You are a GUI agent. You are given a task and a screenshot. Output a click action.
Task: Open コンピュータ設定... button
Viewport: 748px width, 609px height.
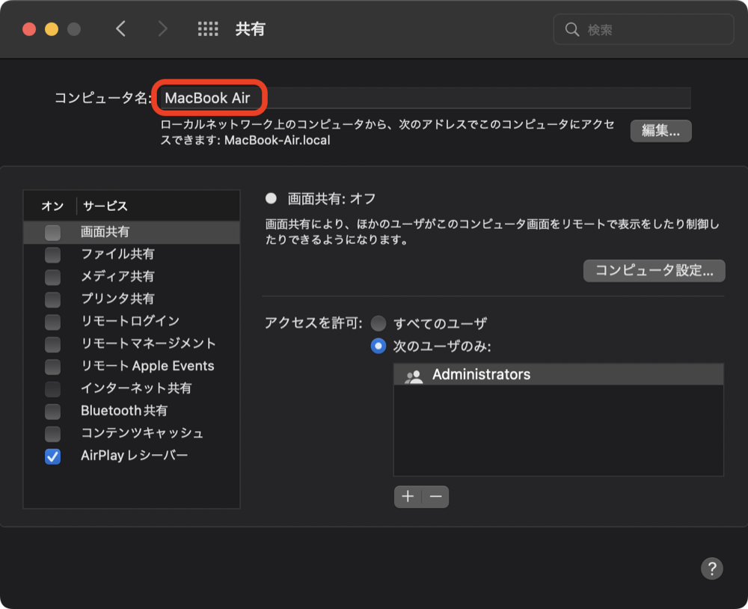[654, 271]
